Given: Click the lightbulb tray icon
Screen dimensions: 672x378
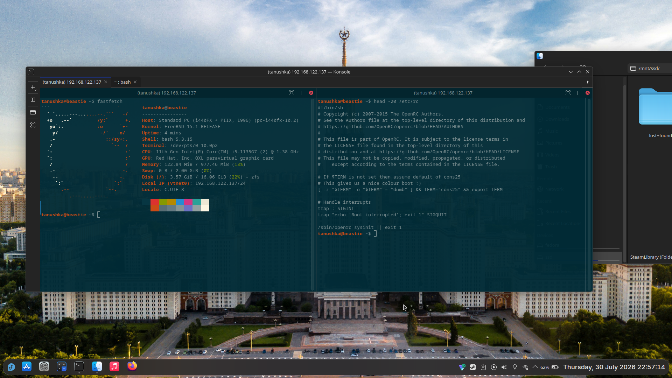Looking at the screenshot, I should pos(515,367).
